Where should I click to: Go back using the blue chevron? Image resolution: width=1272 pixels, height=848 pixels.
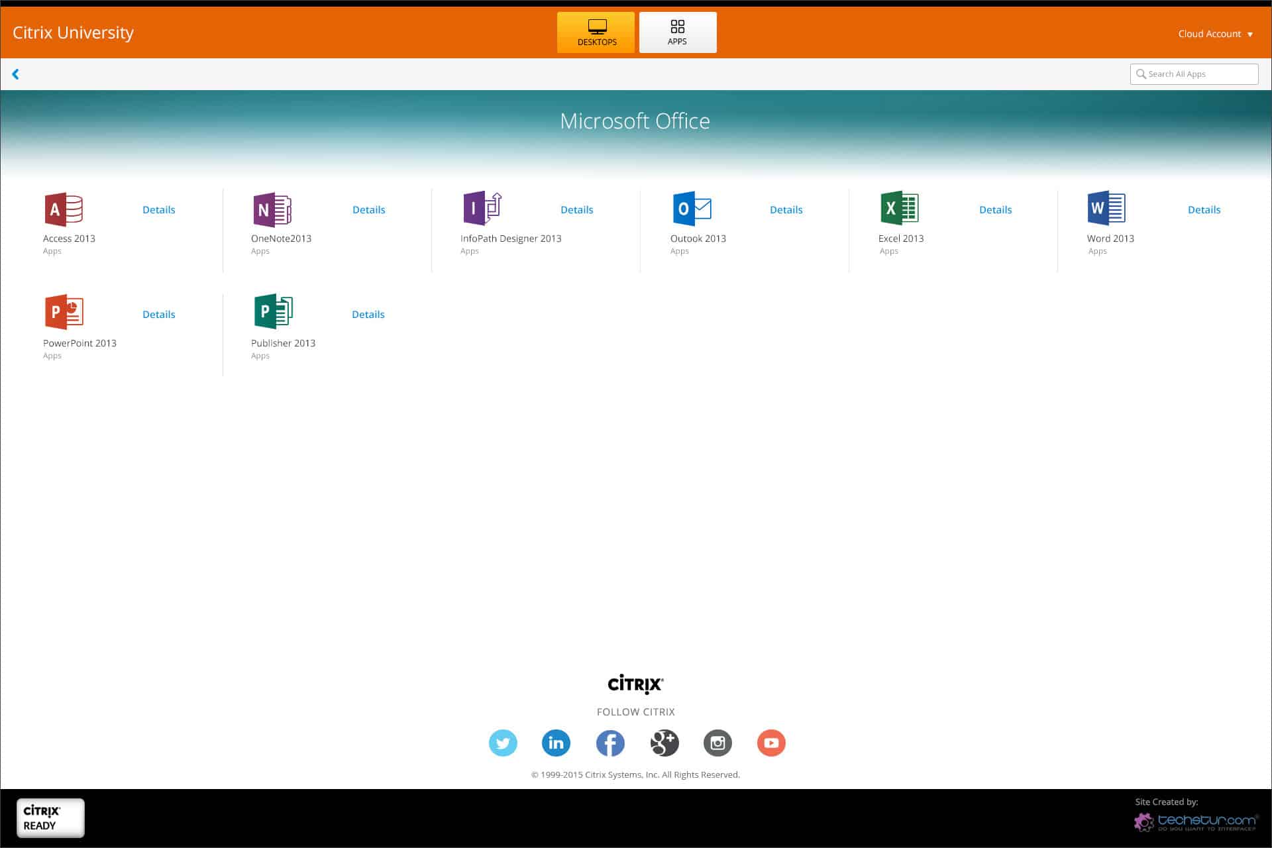coord(15,74)
